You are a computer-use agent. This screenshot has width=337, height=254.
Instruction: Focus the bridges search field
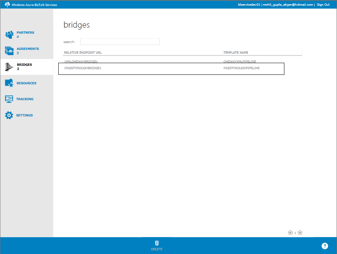120,42
